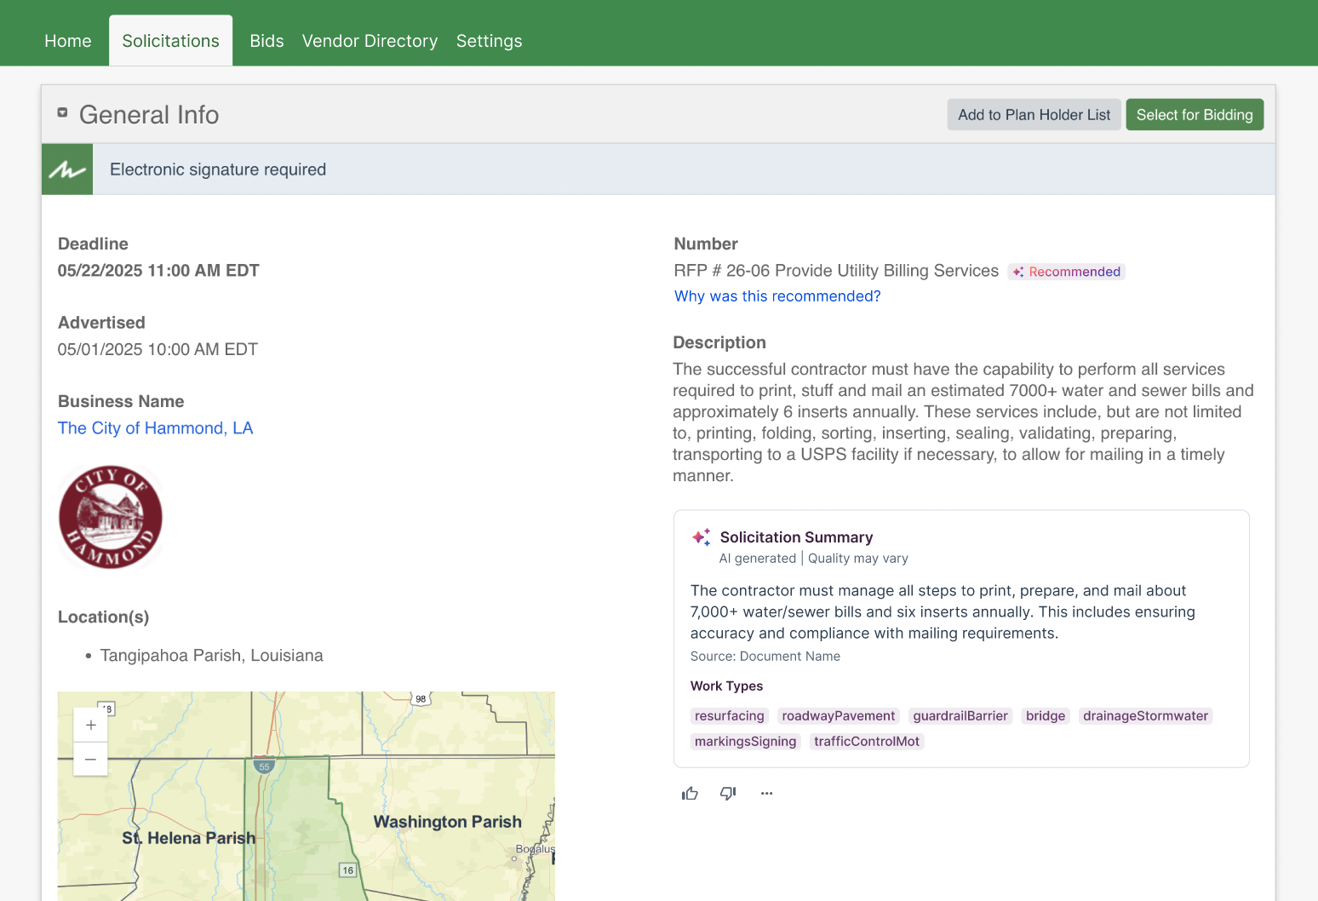The width and height of the screenshot is (1318, 901).
Task: Collapse the General Info section
Action: point(62,112)
